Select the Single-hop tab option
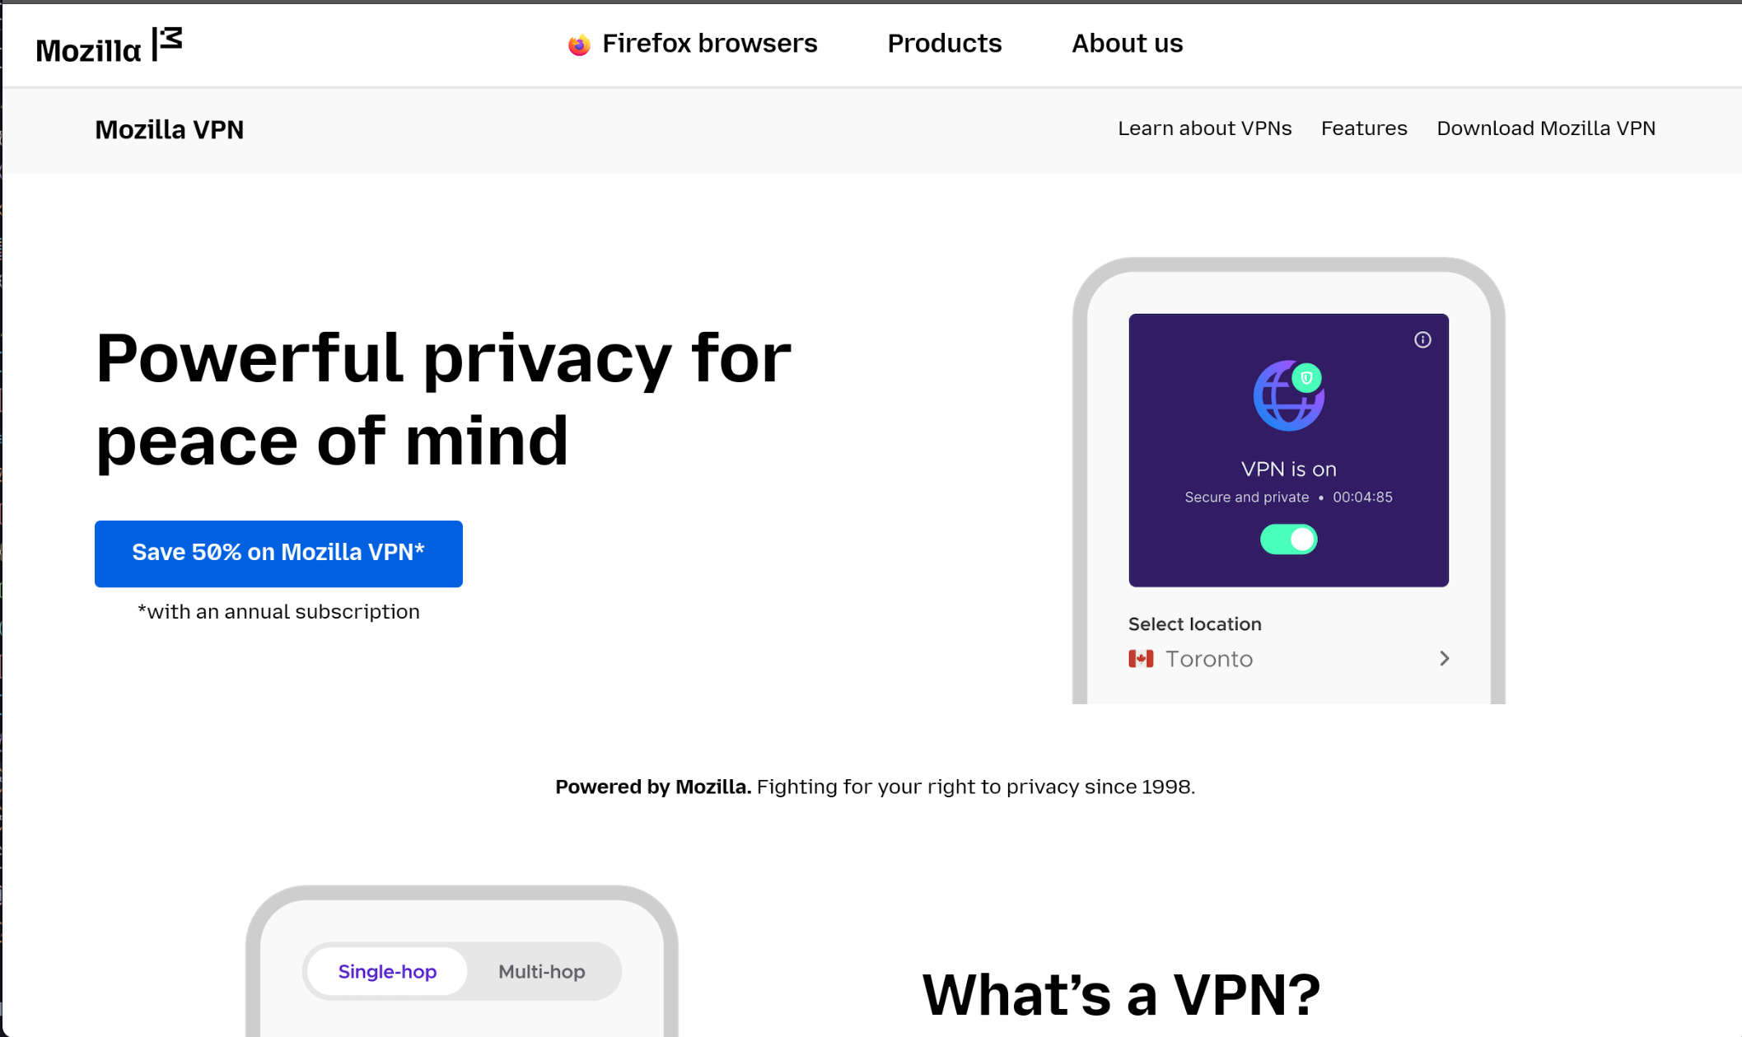 pos(388,973)
